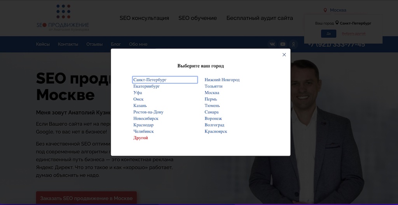Select Челябинск city link
Screen dimensions: 398x205
pos(143,131)
